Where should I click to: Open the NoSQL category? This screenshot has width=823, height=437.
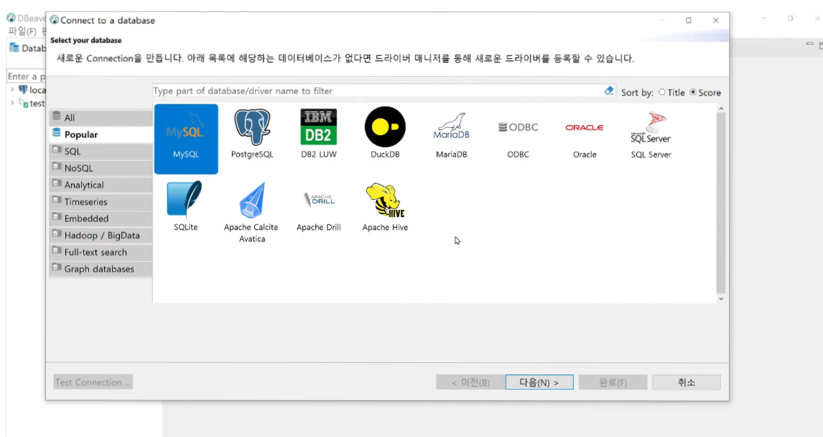point(101,168)
